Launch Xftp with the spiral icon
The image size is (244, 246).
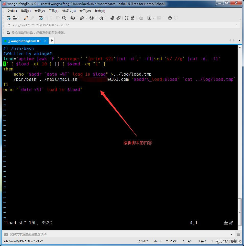tap(112, 18)
